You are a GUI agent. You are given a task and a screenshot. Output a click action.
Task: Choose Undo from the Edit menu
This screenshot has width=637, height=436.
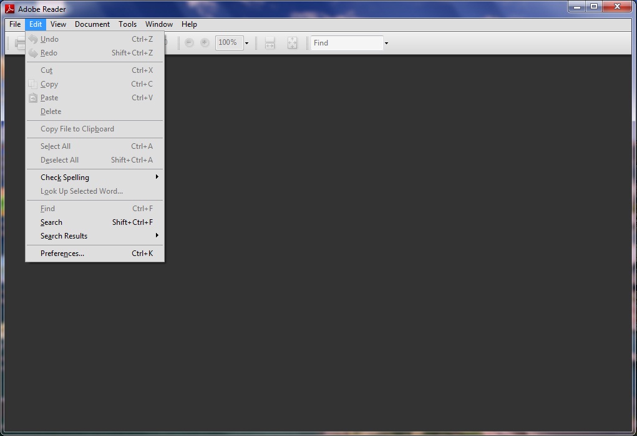(x=95, y=39)
